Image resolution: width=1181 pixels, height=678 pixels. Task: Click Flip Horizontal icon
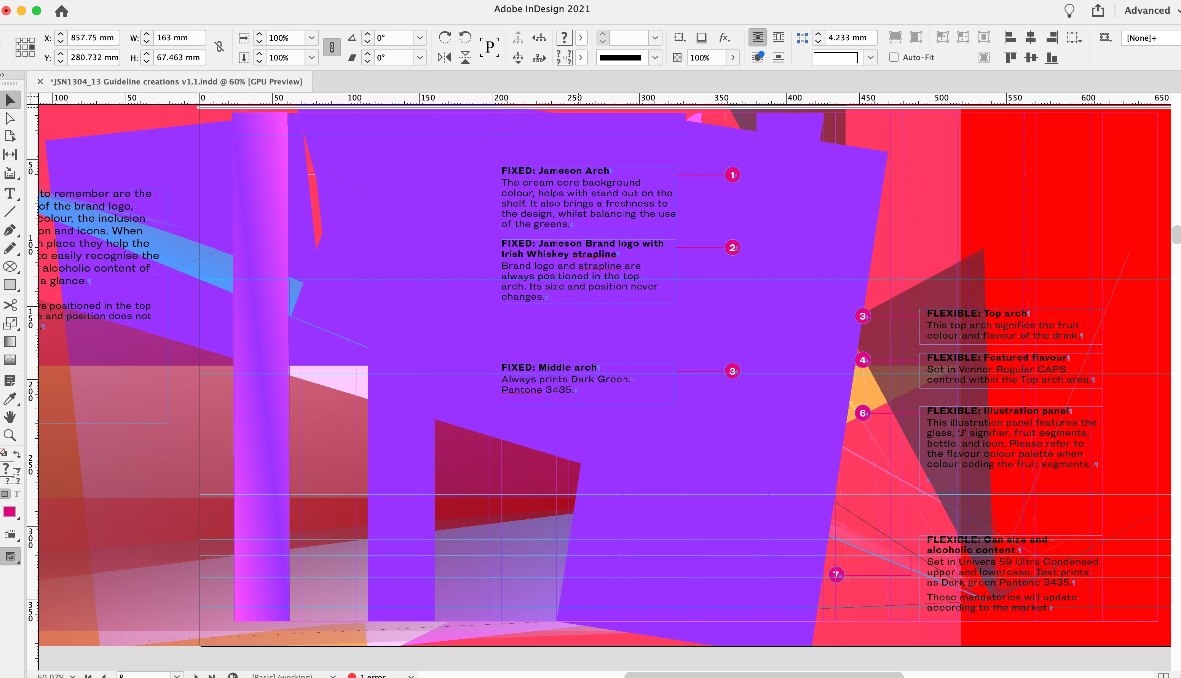(x=444, y=57)
